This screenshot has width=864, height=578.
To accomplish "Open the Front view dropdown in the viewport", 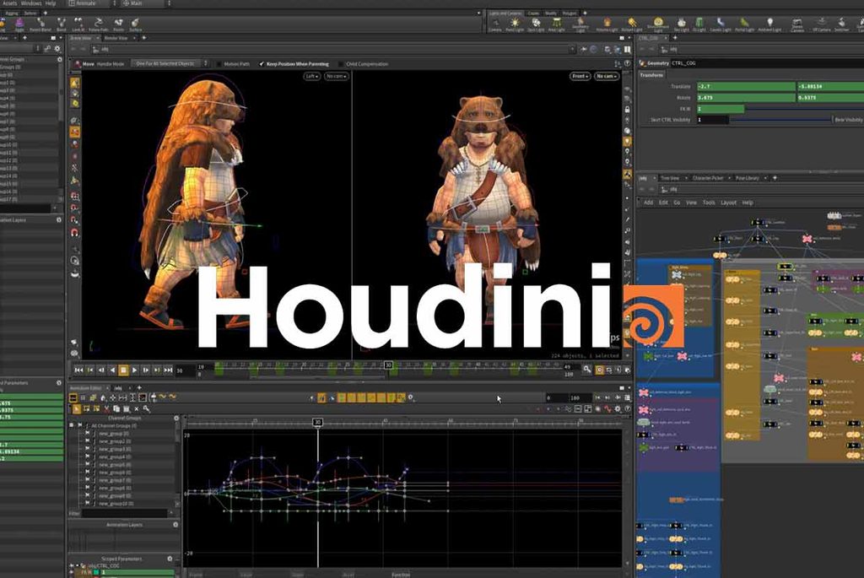I will pyautogui.click(x=580, y=76).
